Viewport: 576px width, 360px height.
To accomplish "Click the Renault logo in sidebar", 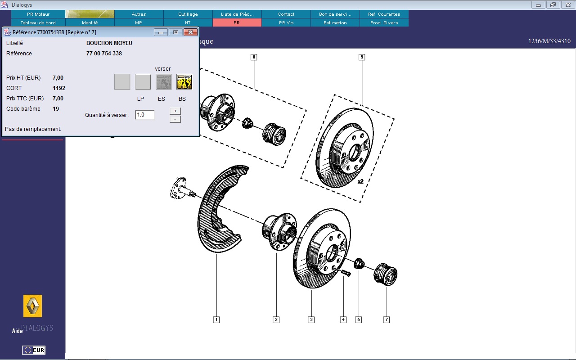I will click(32, 306).
